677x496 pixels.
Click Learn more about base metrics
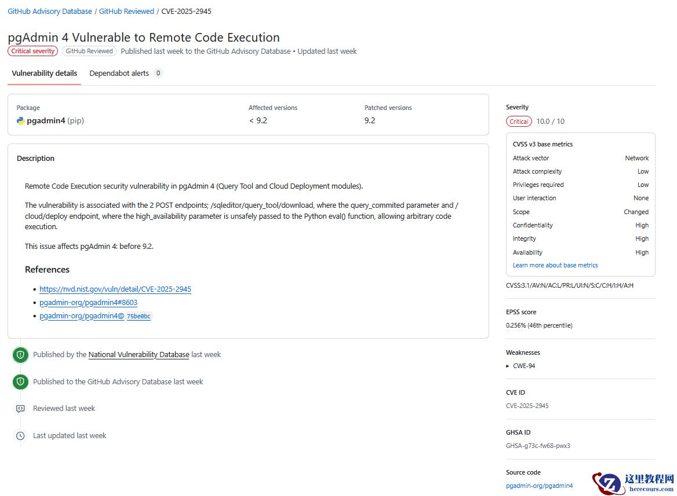(x=555, y=265)
